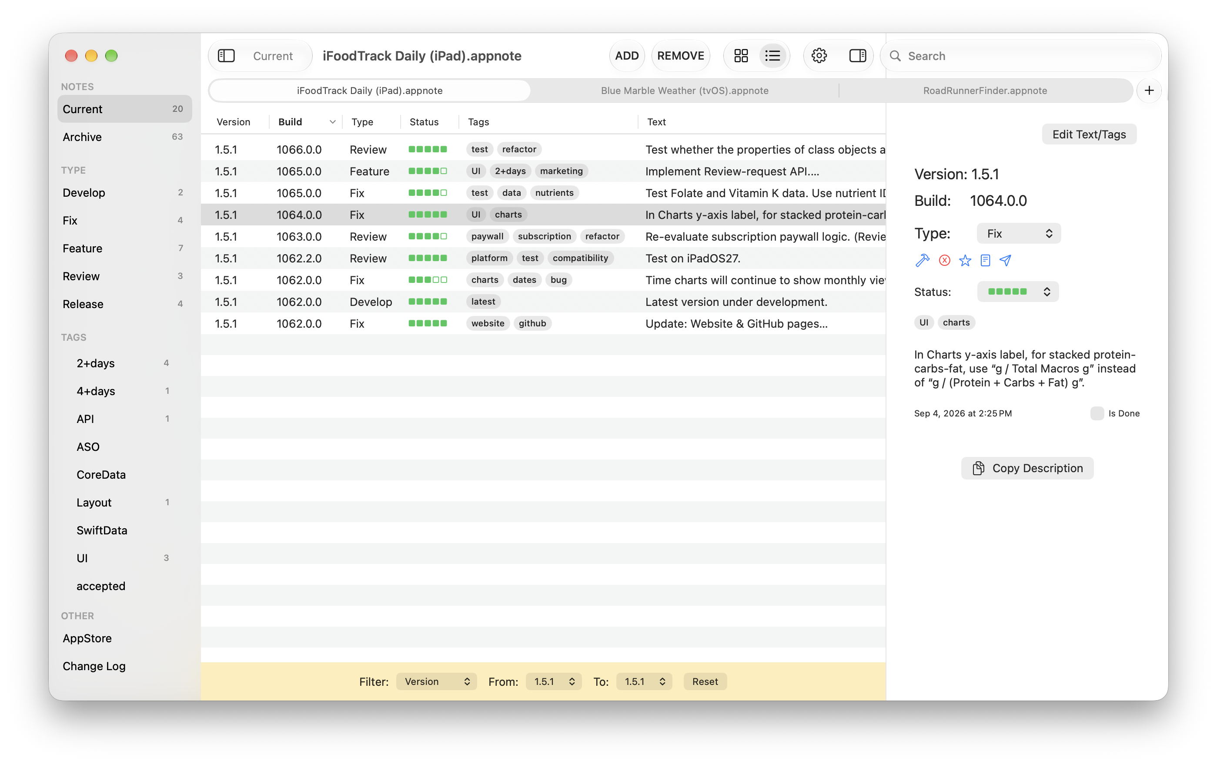This screenshot has width=1217, height=765.
Task: Open the Filter Version dropdown
Action: [436, 681]
